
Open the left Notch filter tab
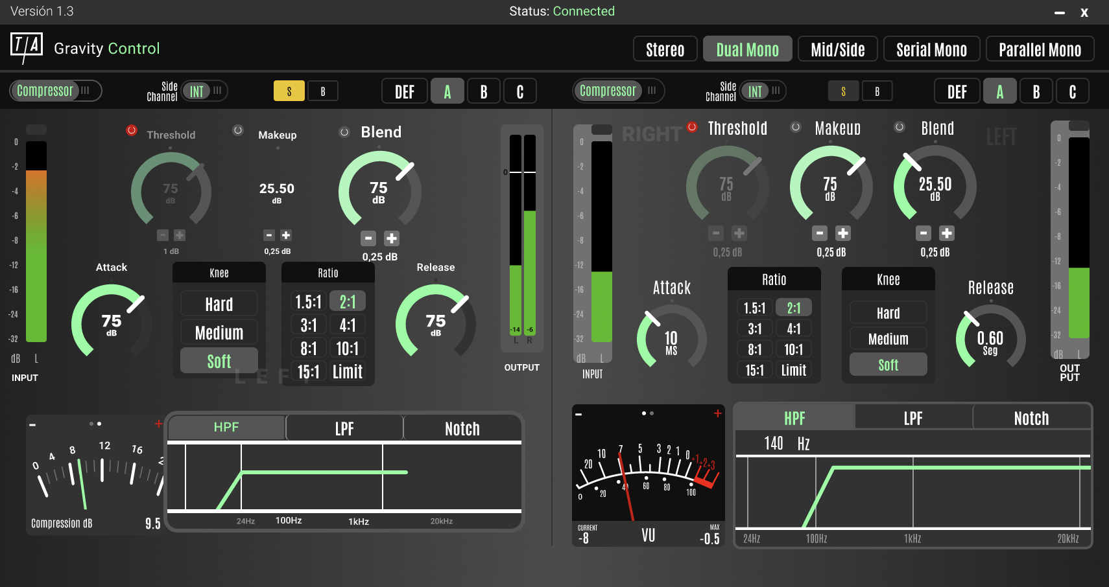click(x=462, y=428)
